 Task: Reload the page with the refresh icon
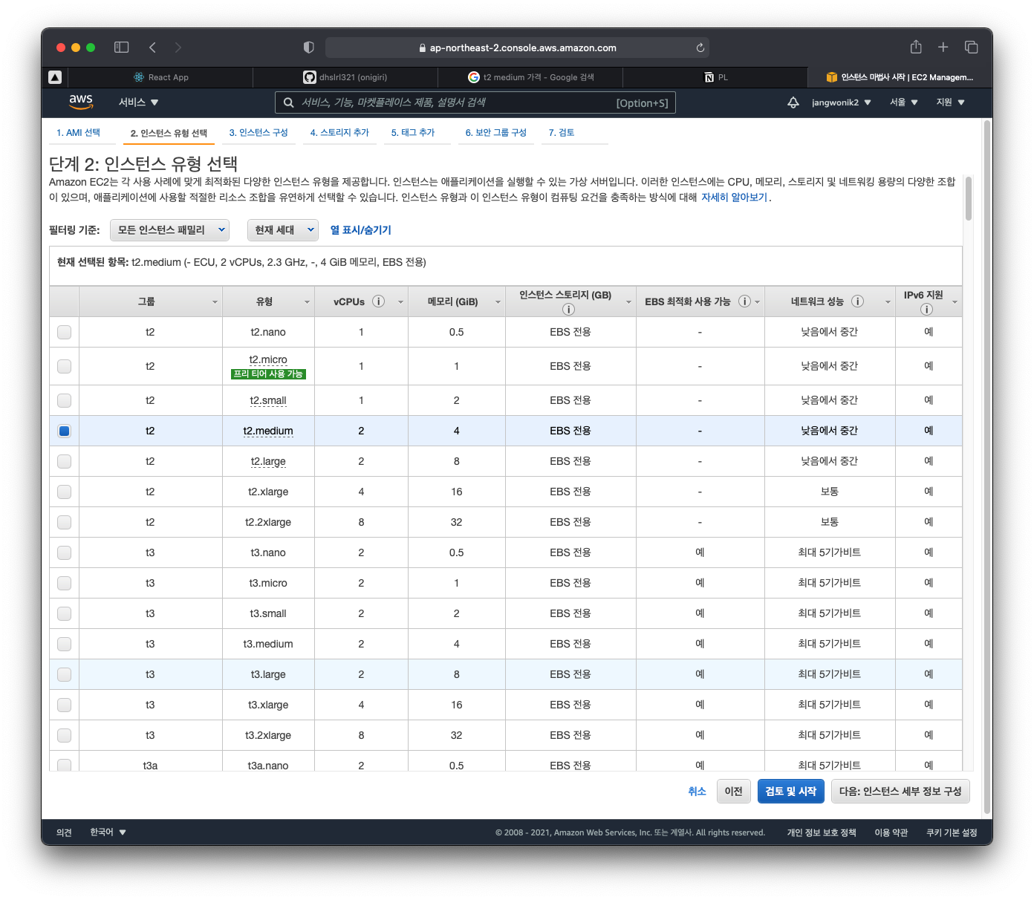(700, 48)
